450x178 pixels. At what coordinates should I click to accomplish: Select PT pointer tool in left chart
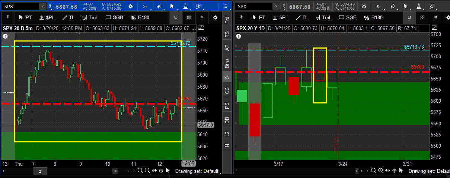coord(25,17)
